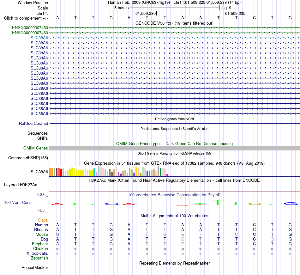The image size is (300, 275).
Task: Open 'Publications: Sequences in Scientific Articles' title
Action: pos(174,129)
